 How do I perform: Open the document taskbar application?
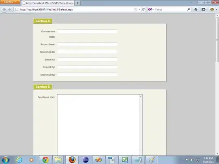[112, 160]
